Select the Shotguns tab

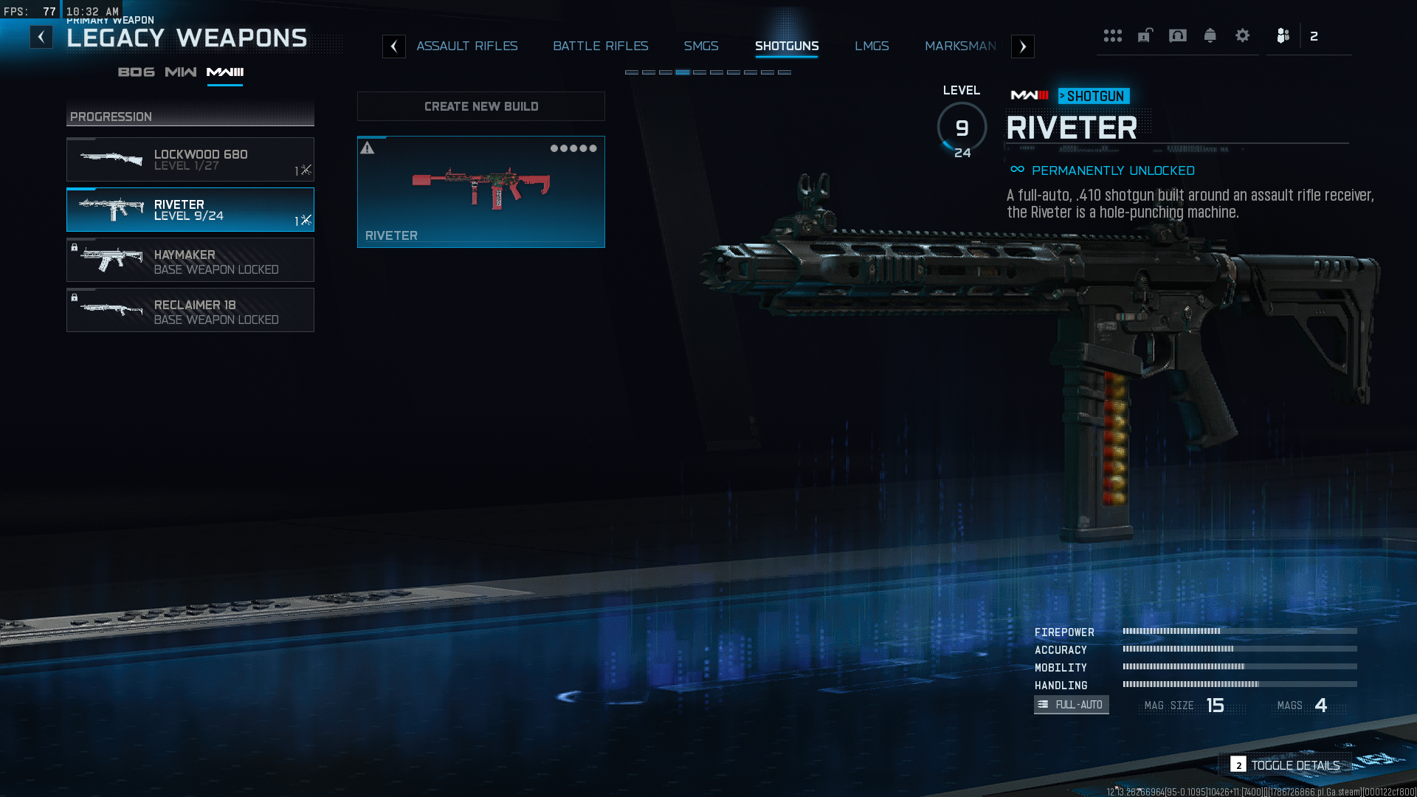(787, 46)
